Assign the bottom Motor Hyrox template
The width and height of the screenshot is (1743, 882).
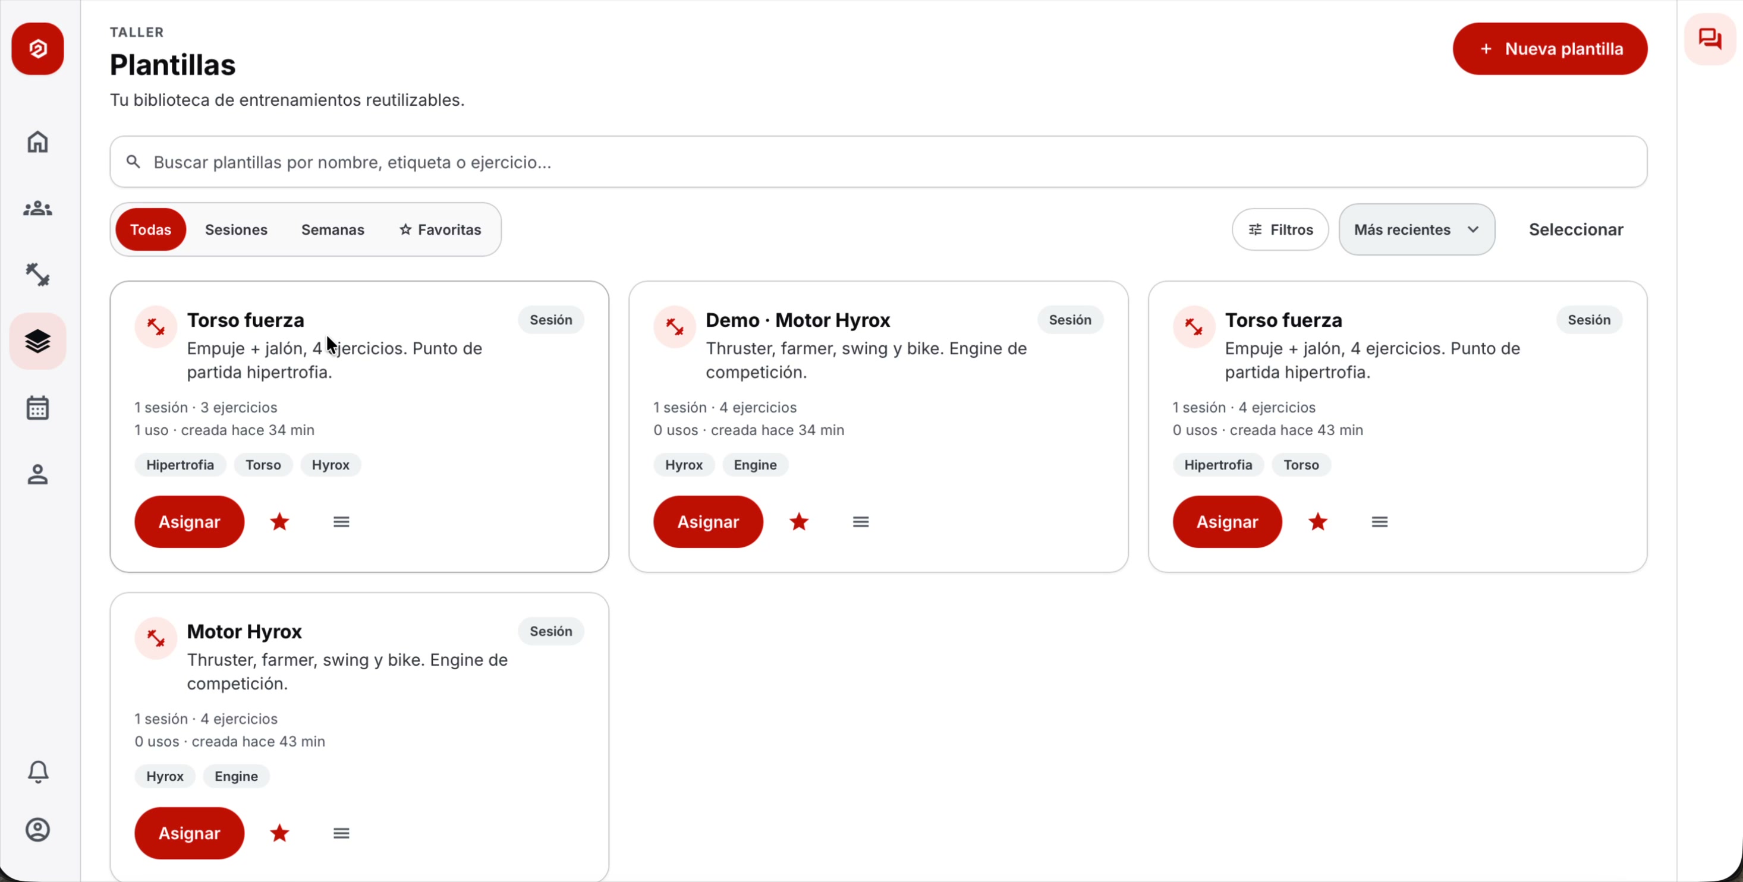(190, 833)
